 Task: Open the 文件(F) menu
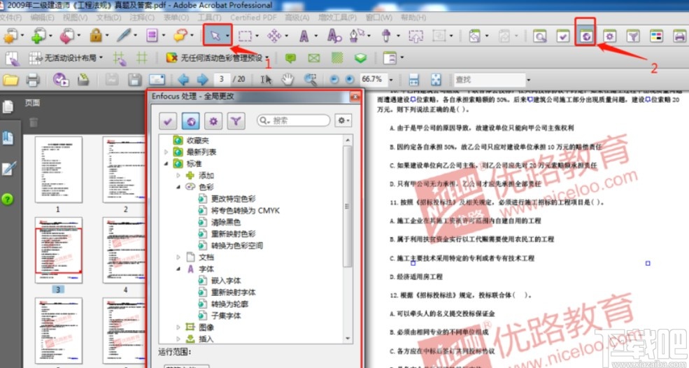pyautogui.click(x=10, y=17)
